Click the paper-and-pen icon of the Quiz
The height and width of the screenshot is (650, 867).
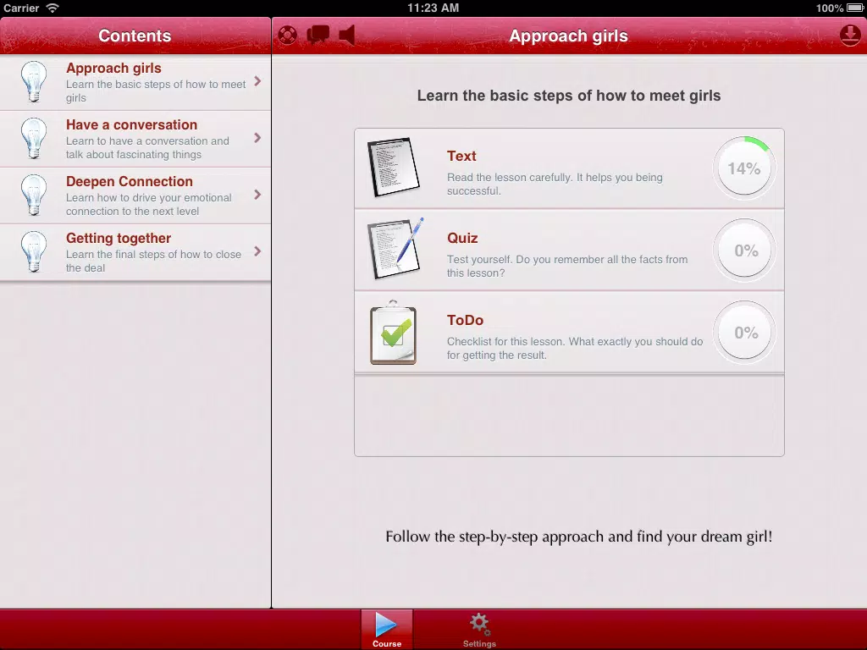(x=395, y=249)
